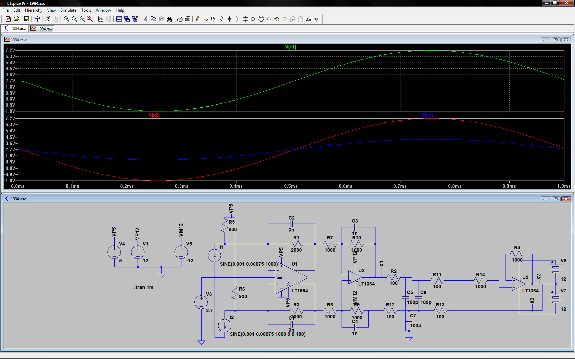
Task: Click the red V(x2) trace label
Action: [154, 115]
